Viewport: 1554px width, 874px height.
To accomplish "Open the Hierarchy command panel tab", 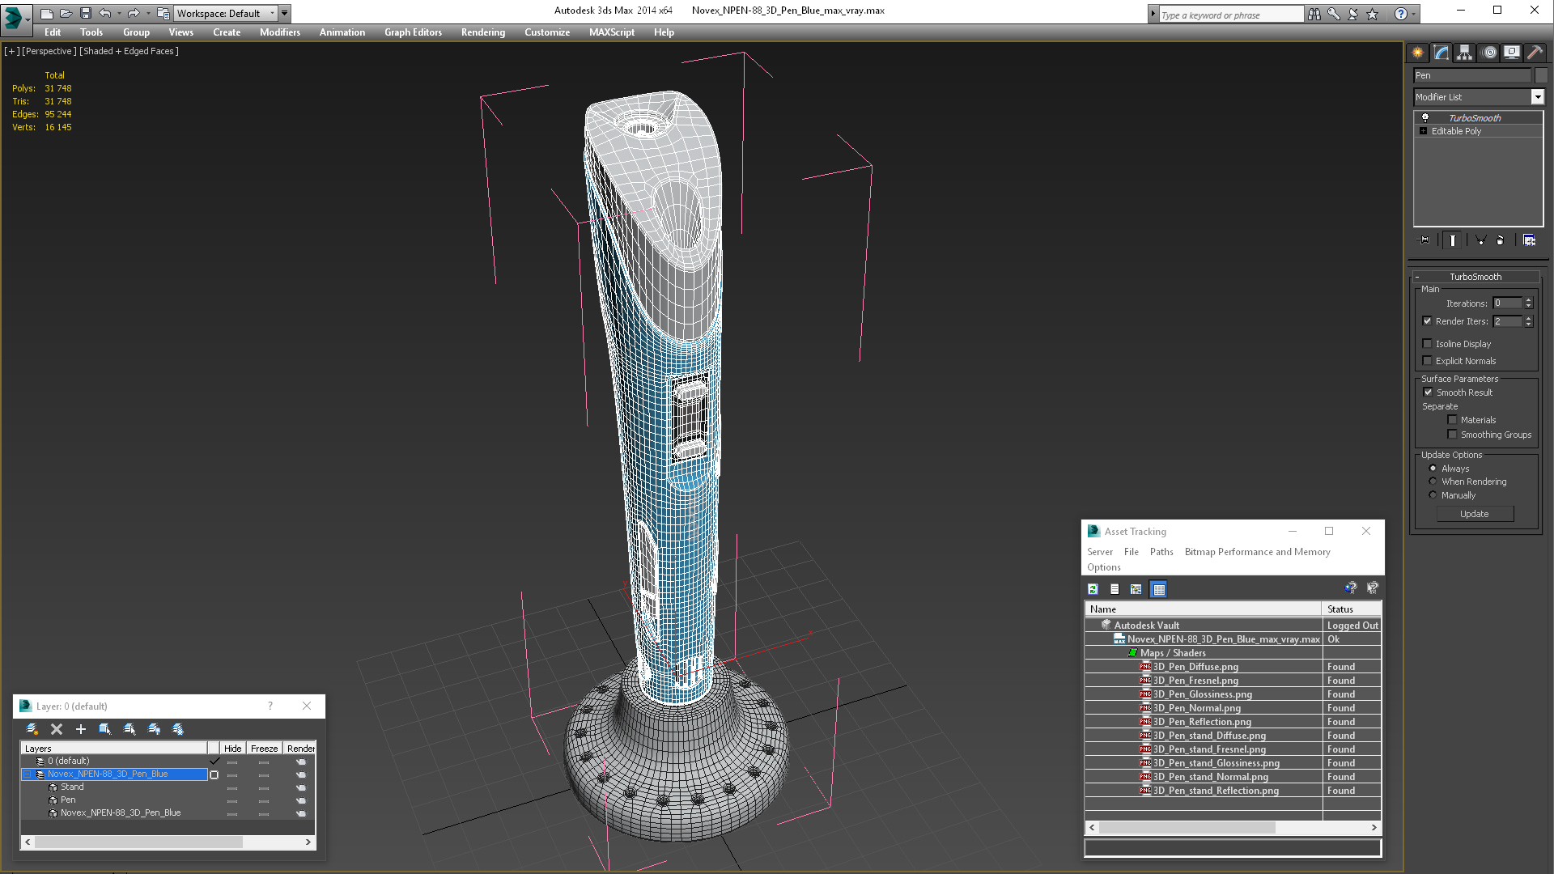I will [x=1464, y=53].
